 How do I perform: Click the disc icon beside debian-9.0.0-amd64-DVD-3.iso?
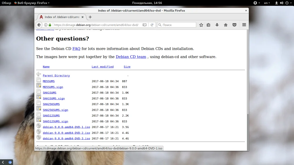pos(39,137)
